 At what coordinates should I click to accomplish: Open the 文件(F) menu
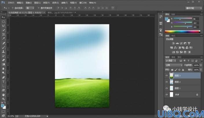[11, 3]
